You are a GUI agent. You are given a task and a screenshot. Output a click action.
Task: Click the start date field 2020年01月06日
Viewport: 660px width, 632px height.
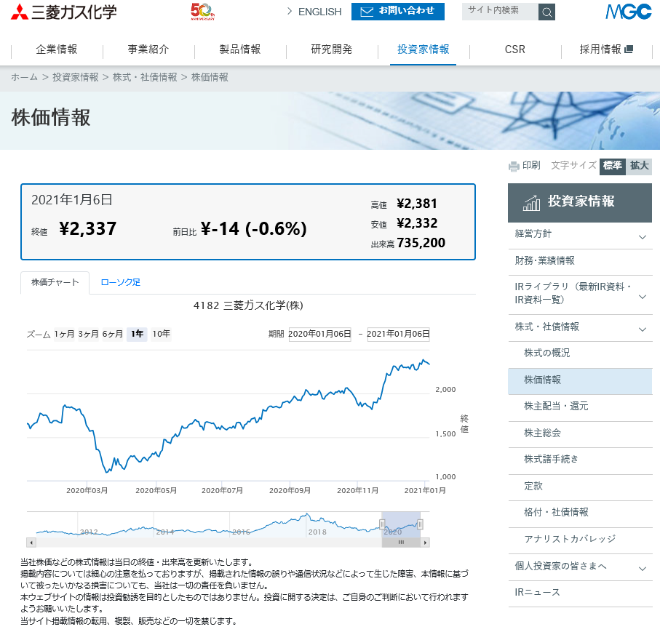click(319, 335)
